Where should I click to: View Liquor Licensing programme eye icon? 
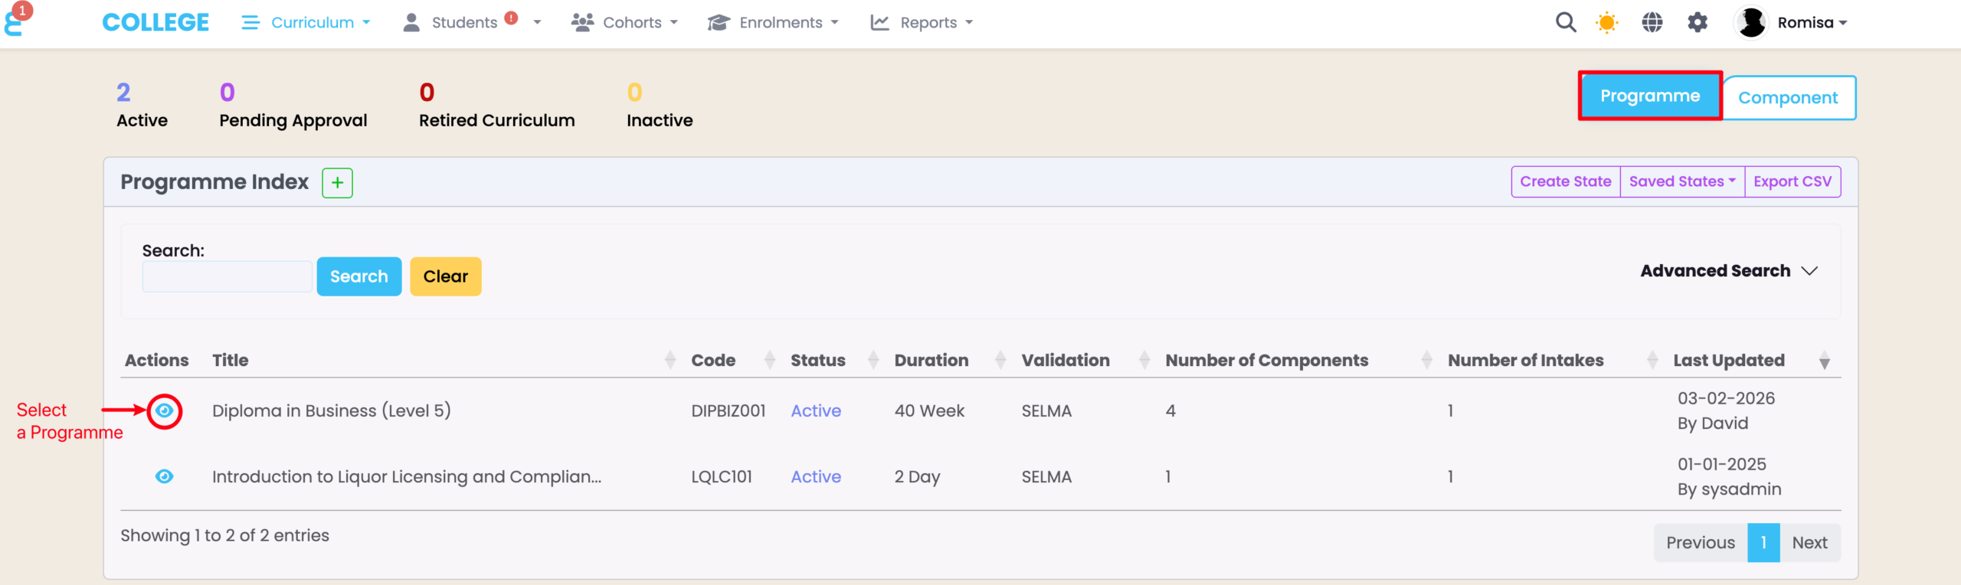(x=164, y=477)
